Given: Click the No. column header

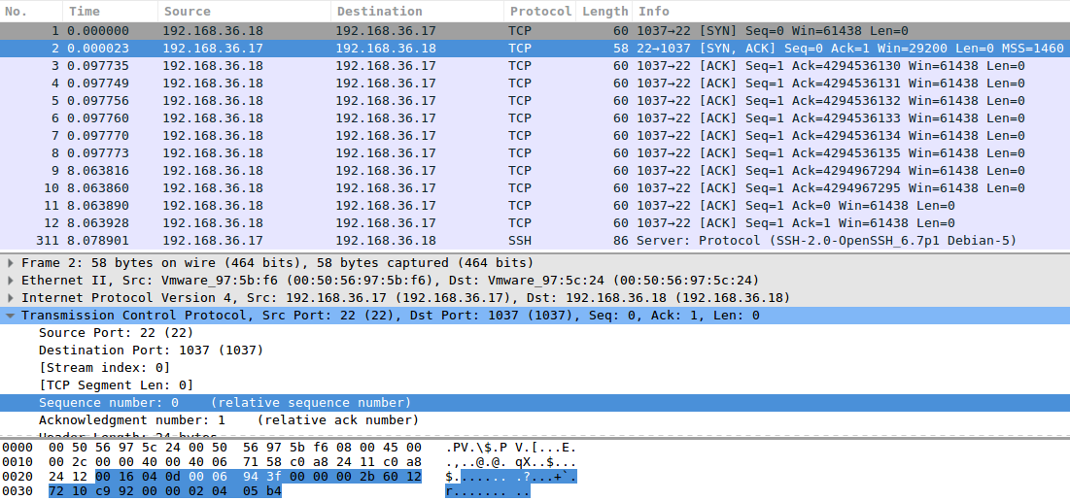Looking at the screenshot, I should tap(19, 11).
